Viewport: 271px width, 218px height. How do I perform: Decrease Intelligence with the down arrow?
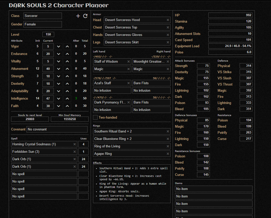click(x=59, y=99)
